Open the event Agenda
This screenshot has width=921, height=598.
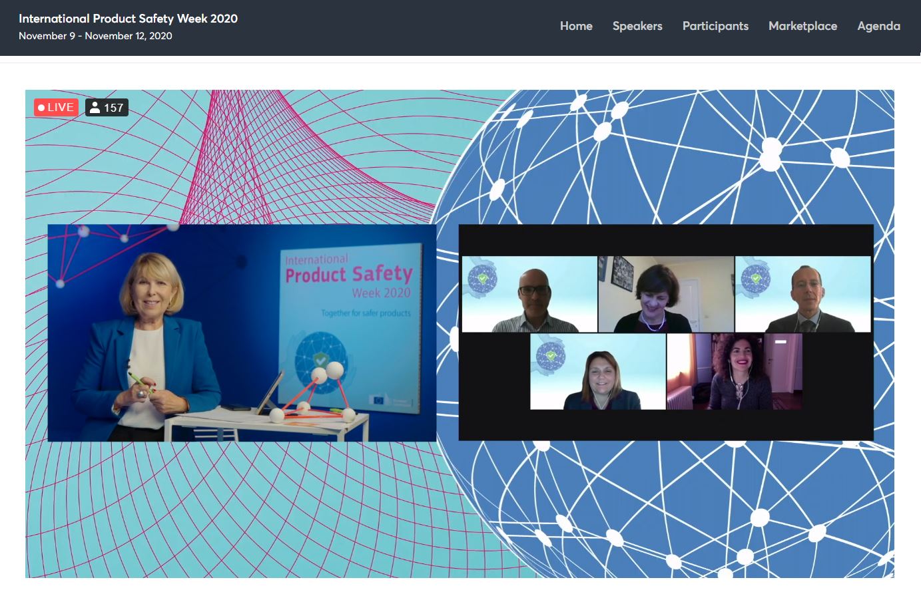pos(878,26)
